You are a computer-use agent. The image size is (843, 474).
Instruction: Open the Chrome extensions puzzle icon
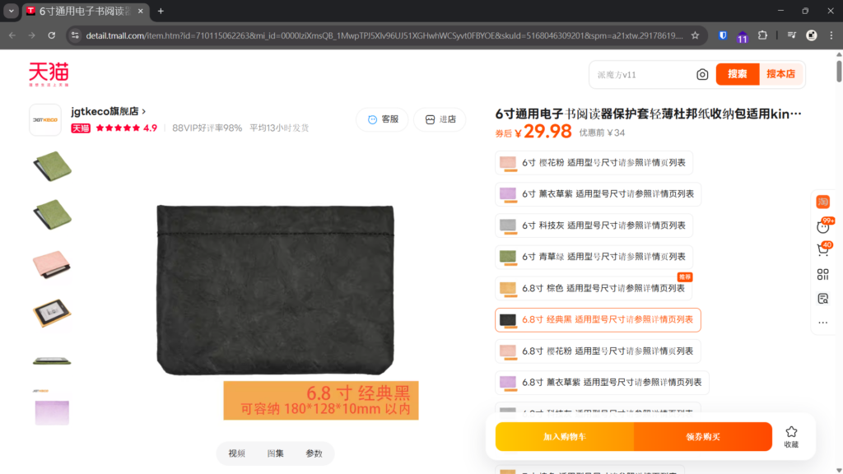762,35
